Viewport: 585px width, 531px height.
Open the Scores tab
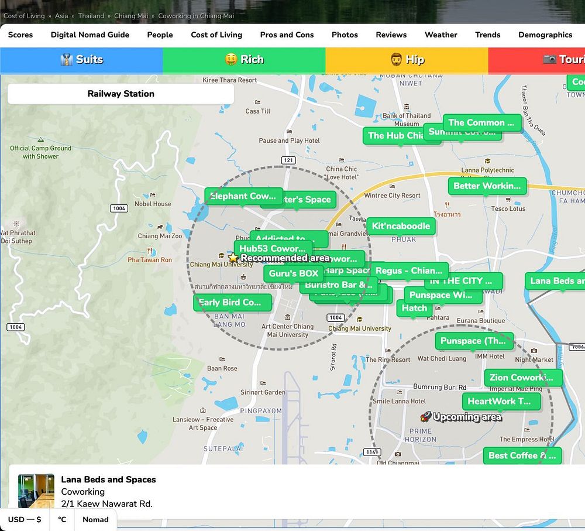20,35
